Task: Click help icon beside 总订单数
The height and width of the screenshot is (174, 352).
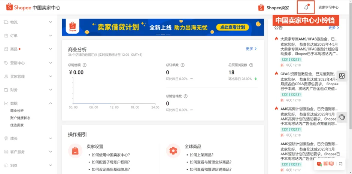Action: pyautogui.click(x=182, y=65)
